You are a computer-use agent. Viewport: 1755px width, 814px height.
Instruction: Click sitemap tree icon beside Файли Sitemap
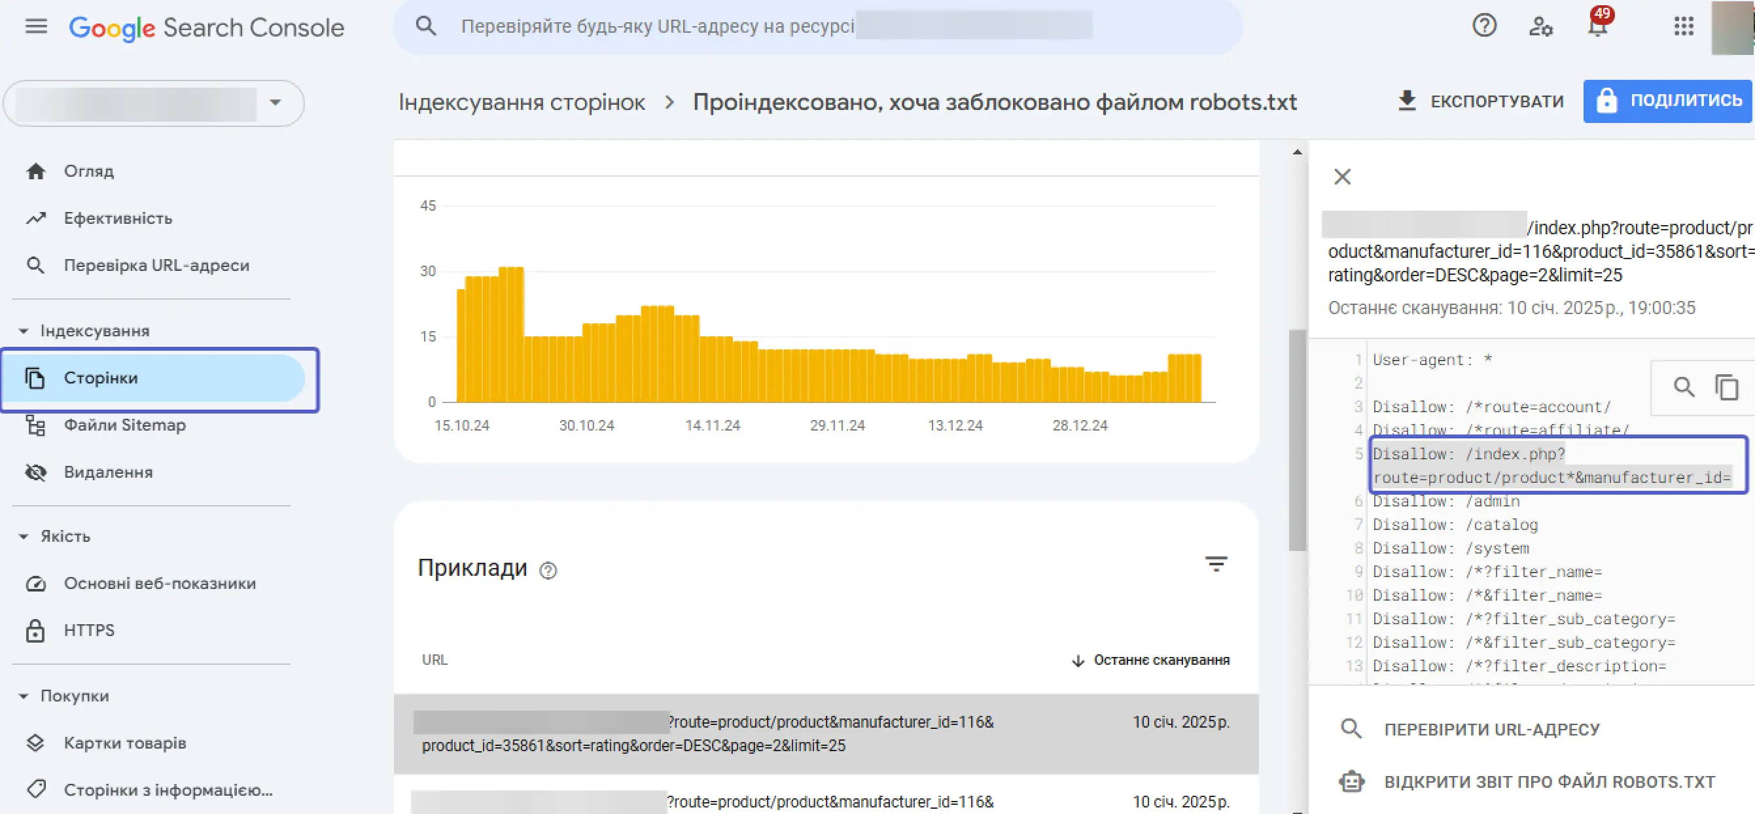[35, 426]
